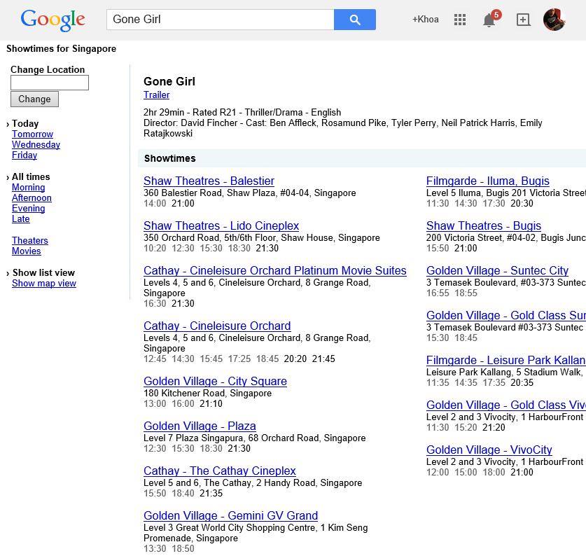Open the profile avatar picture
The width and height of the screenshot is (586, 556).
coord(554,20)
